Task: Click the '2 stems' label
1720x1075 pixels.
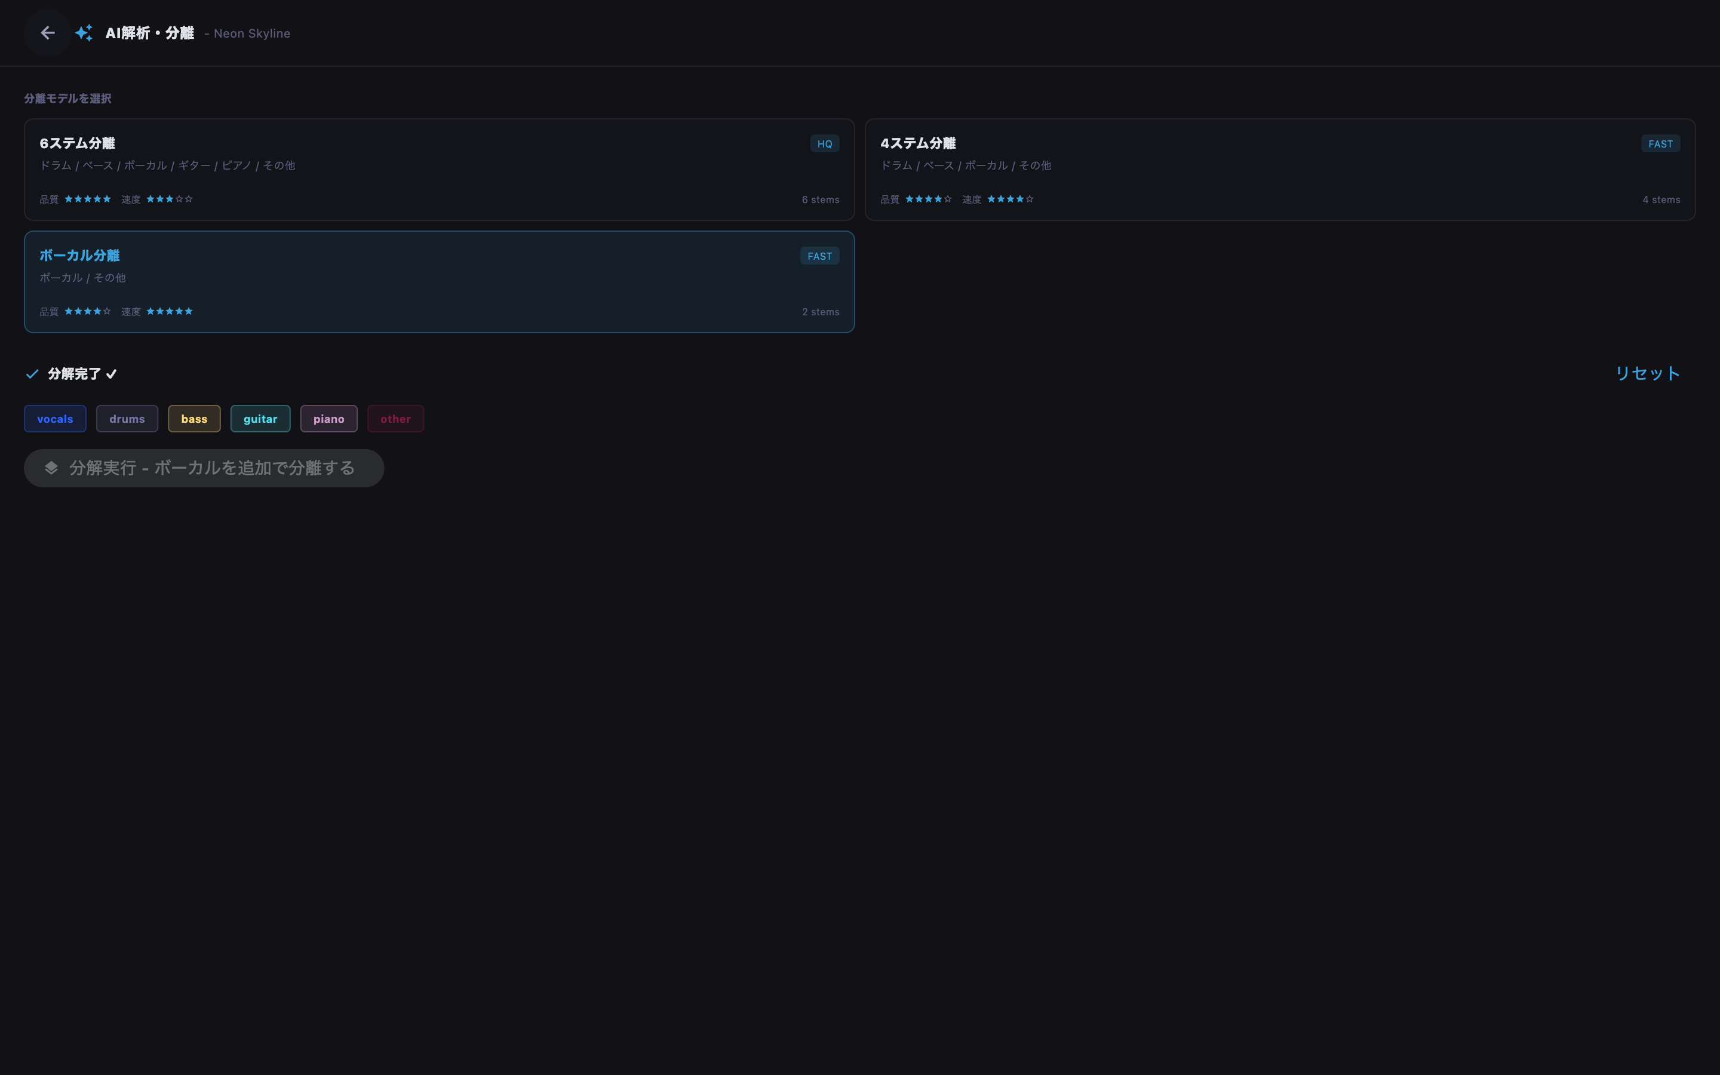Action: pyautogui.click(x=820, y=312)
